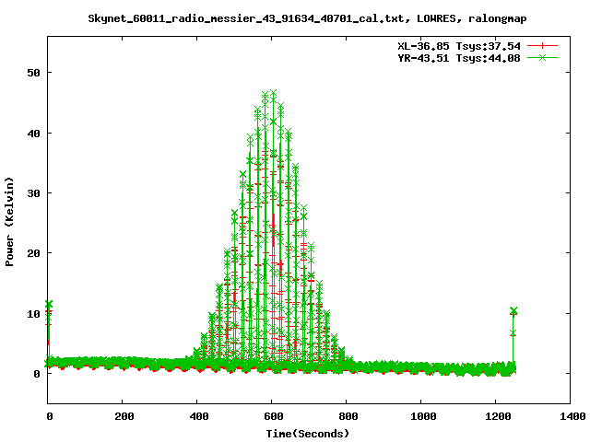Click the Time(Seconds) x-axis label
This screenshot has width=590, height=442.
[x=308, y=434]
